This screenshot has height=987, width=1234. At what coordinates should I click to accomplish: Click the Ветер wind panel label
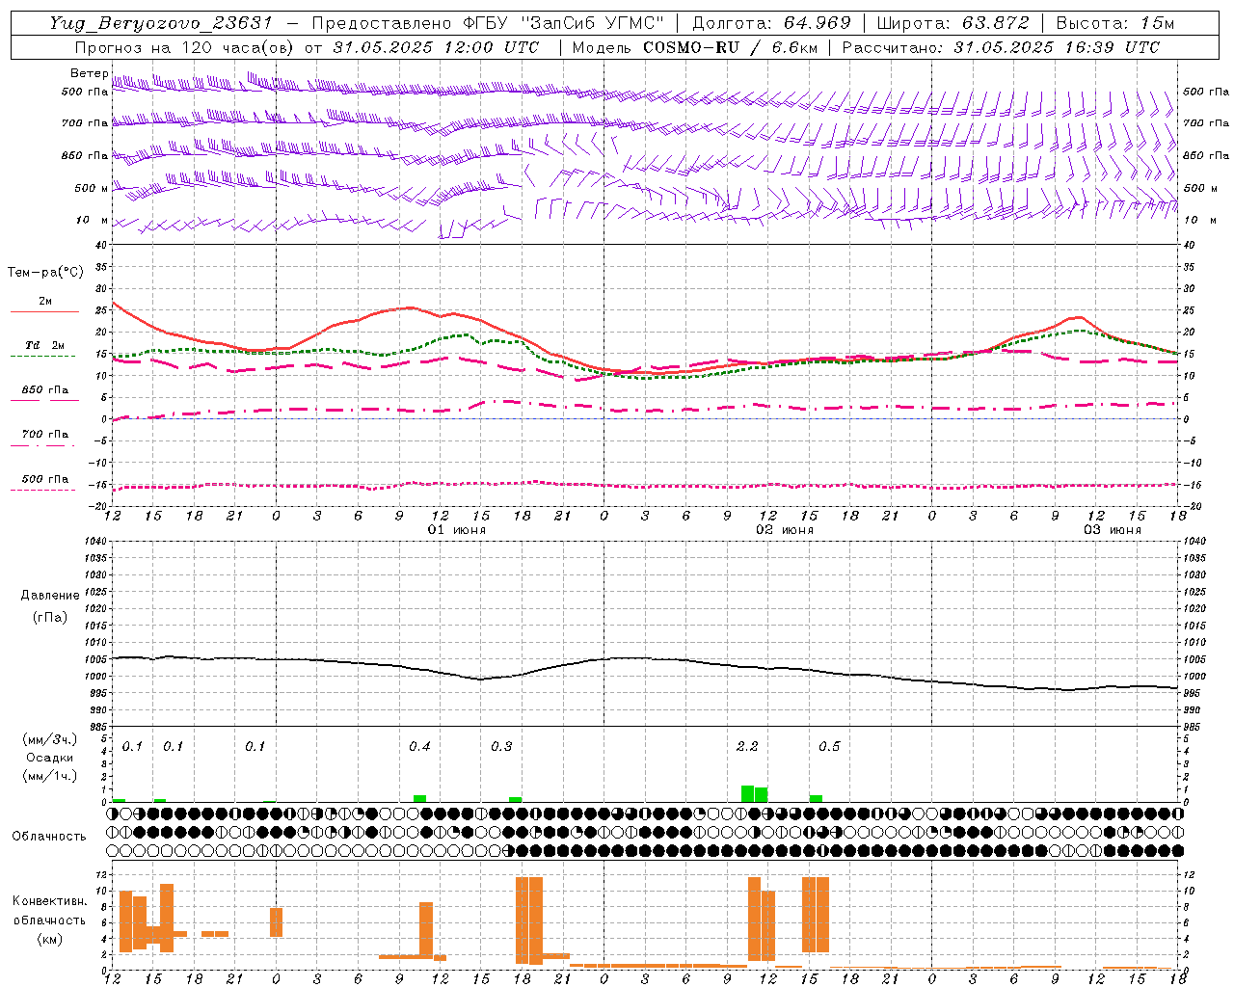(89, 73)
